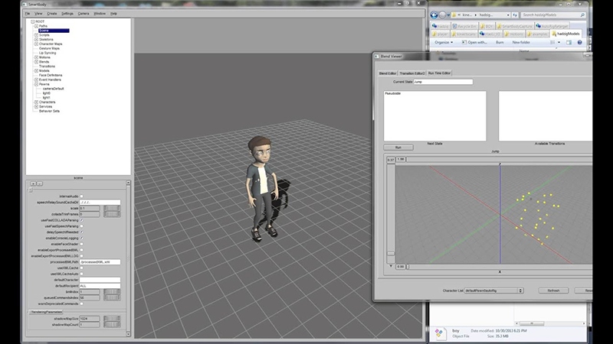Click Burn in Explorer toolbar
The image size is (613, 344).
coord(500,42)
